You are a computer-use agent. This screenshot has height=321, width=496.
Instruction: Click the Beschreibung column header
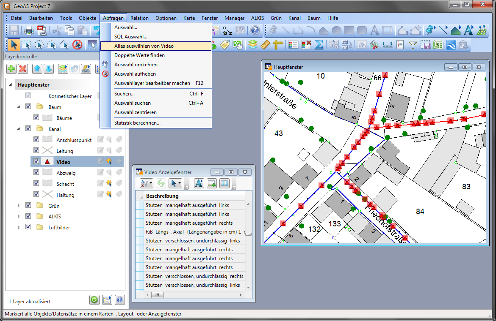coord(194,196)
